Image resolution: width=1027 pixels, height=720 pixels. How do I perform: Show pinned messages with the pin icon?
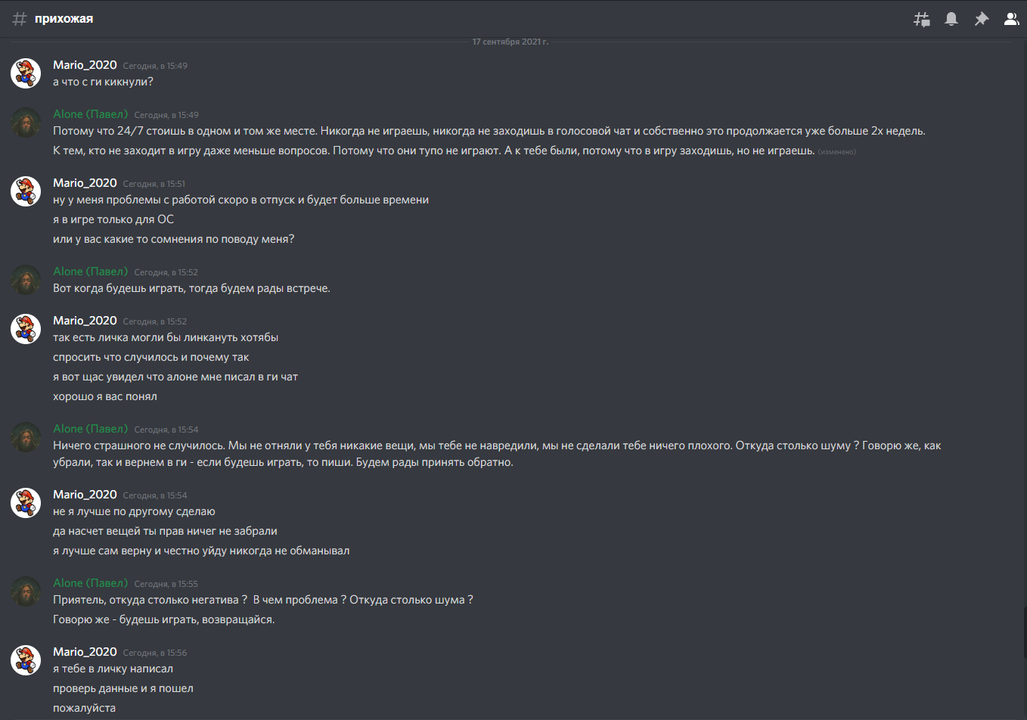click(x=982, y=19)
